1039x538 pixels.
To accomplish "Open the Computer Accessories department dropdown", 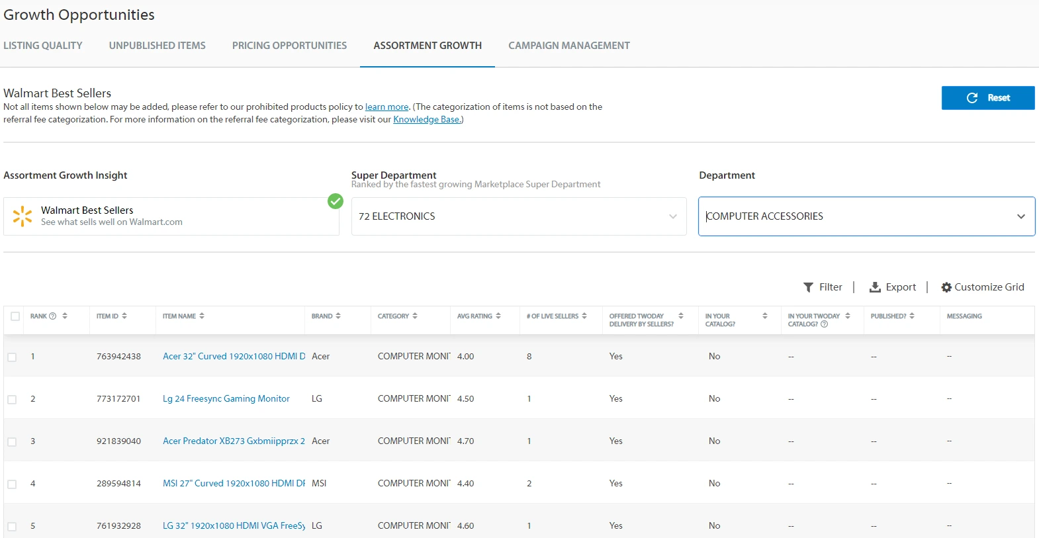I will coord(1020,216).
